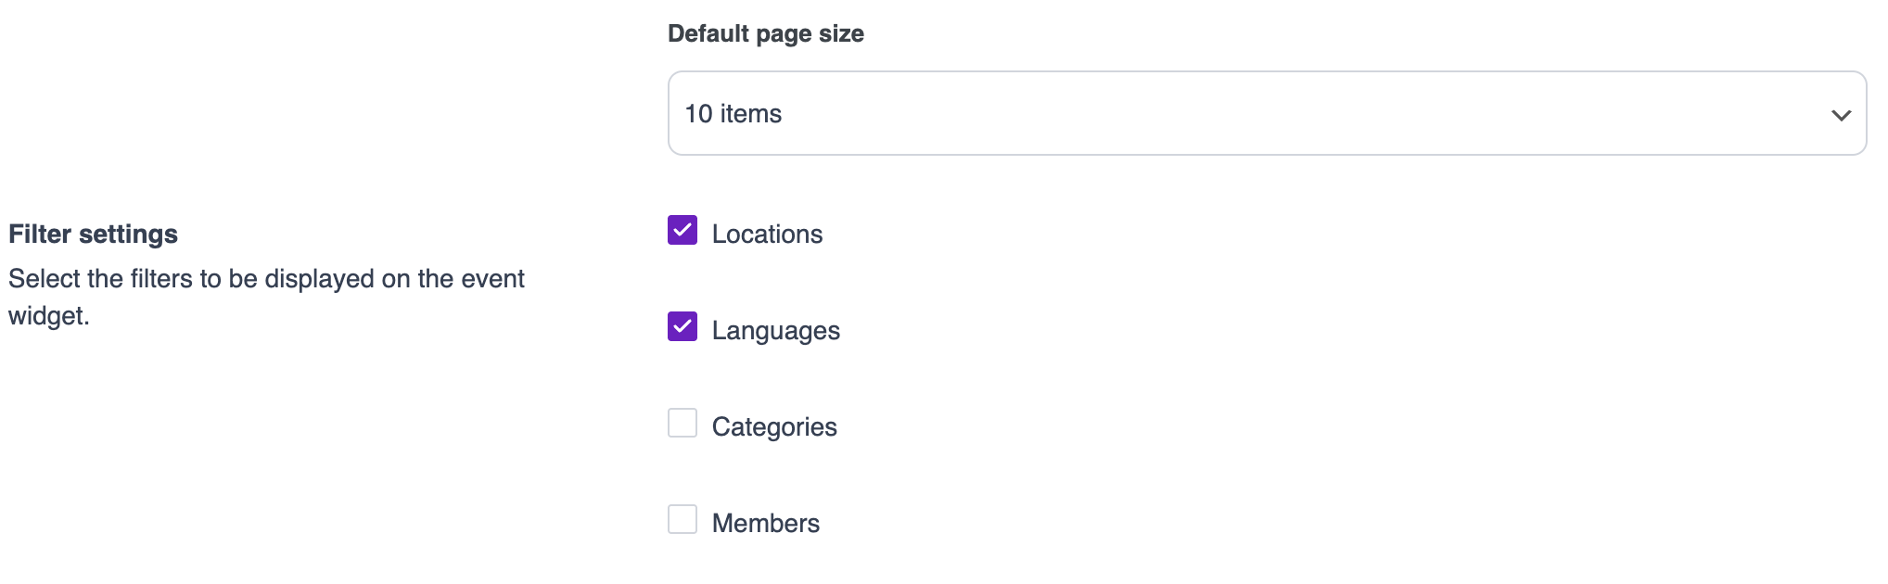
Task: Select the Locations label text
Action: tap(767, 235)
